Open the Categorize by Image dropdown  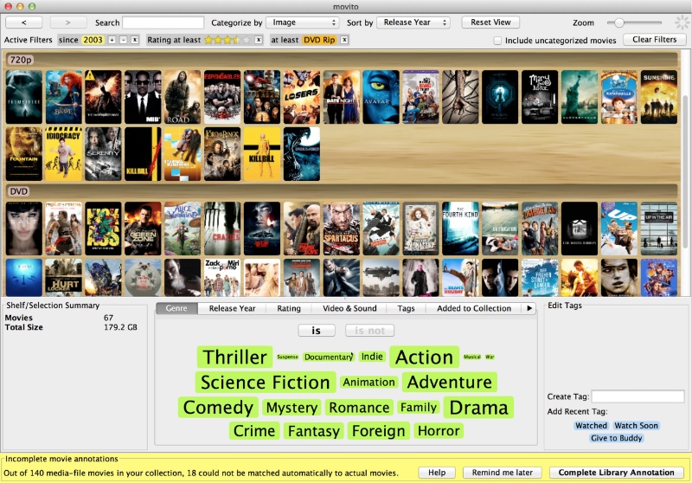point(302,23)
